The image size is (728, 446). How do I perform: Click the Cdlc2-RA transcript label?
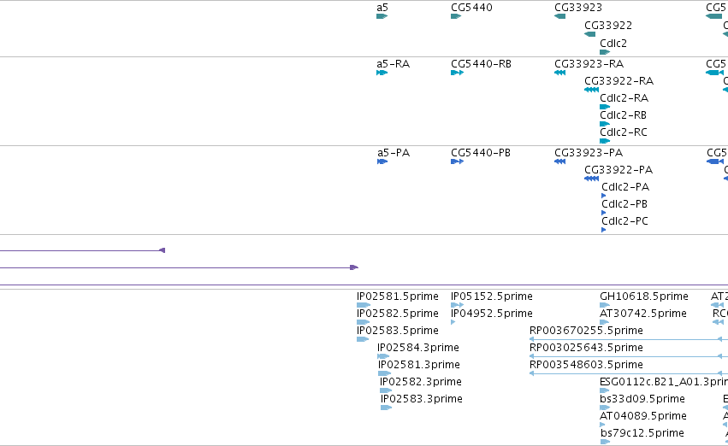(624, 98)
